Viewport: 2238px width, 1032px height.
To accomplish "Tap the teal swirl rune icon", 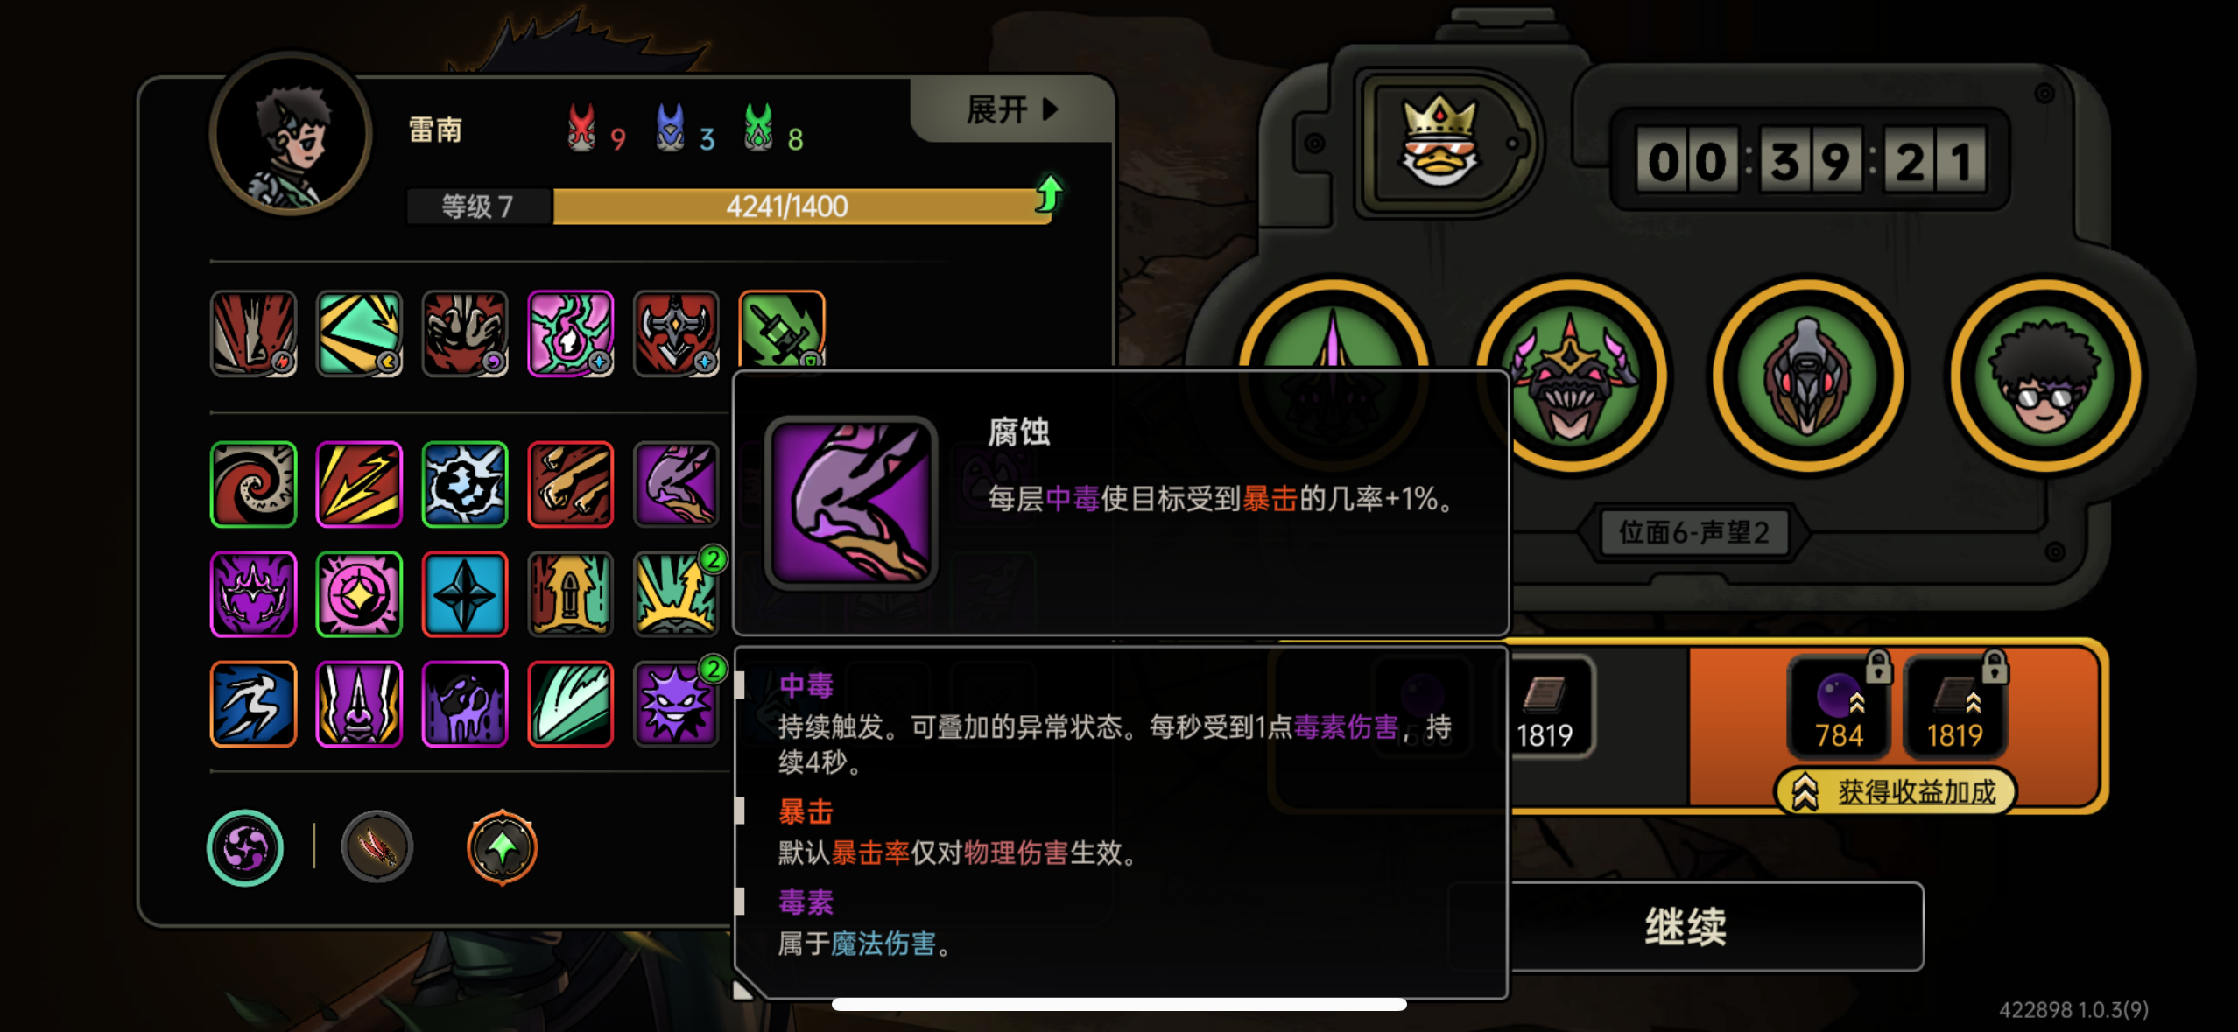I will pos(245,847).
